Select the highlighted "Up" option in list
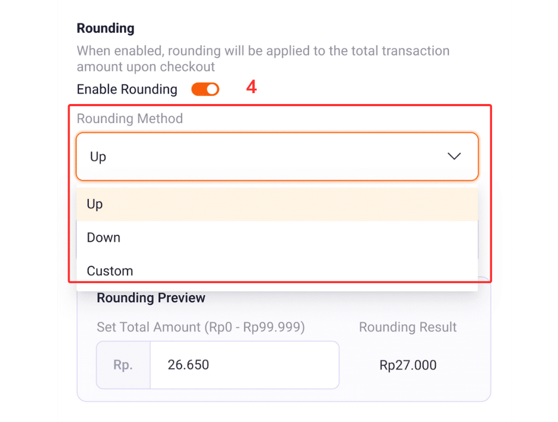This screenshot has width=558, height=422. click(95, 204)
